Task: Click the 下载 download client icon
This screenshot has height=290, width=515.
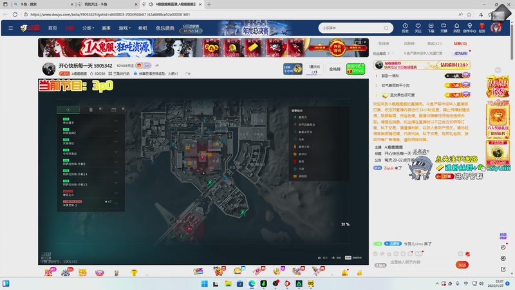Action: (431, 28)
